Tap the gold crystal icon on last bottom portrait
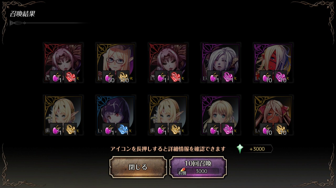The image size is (336, 188). pos(280,130)
